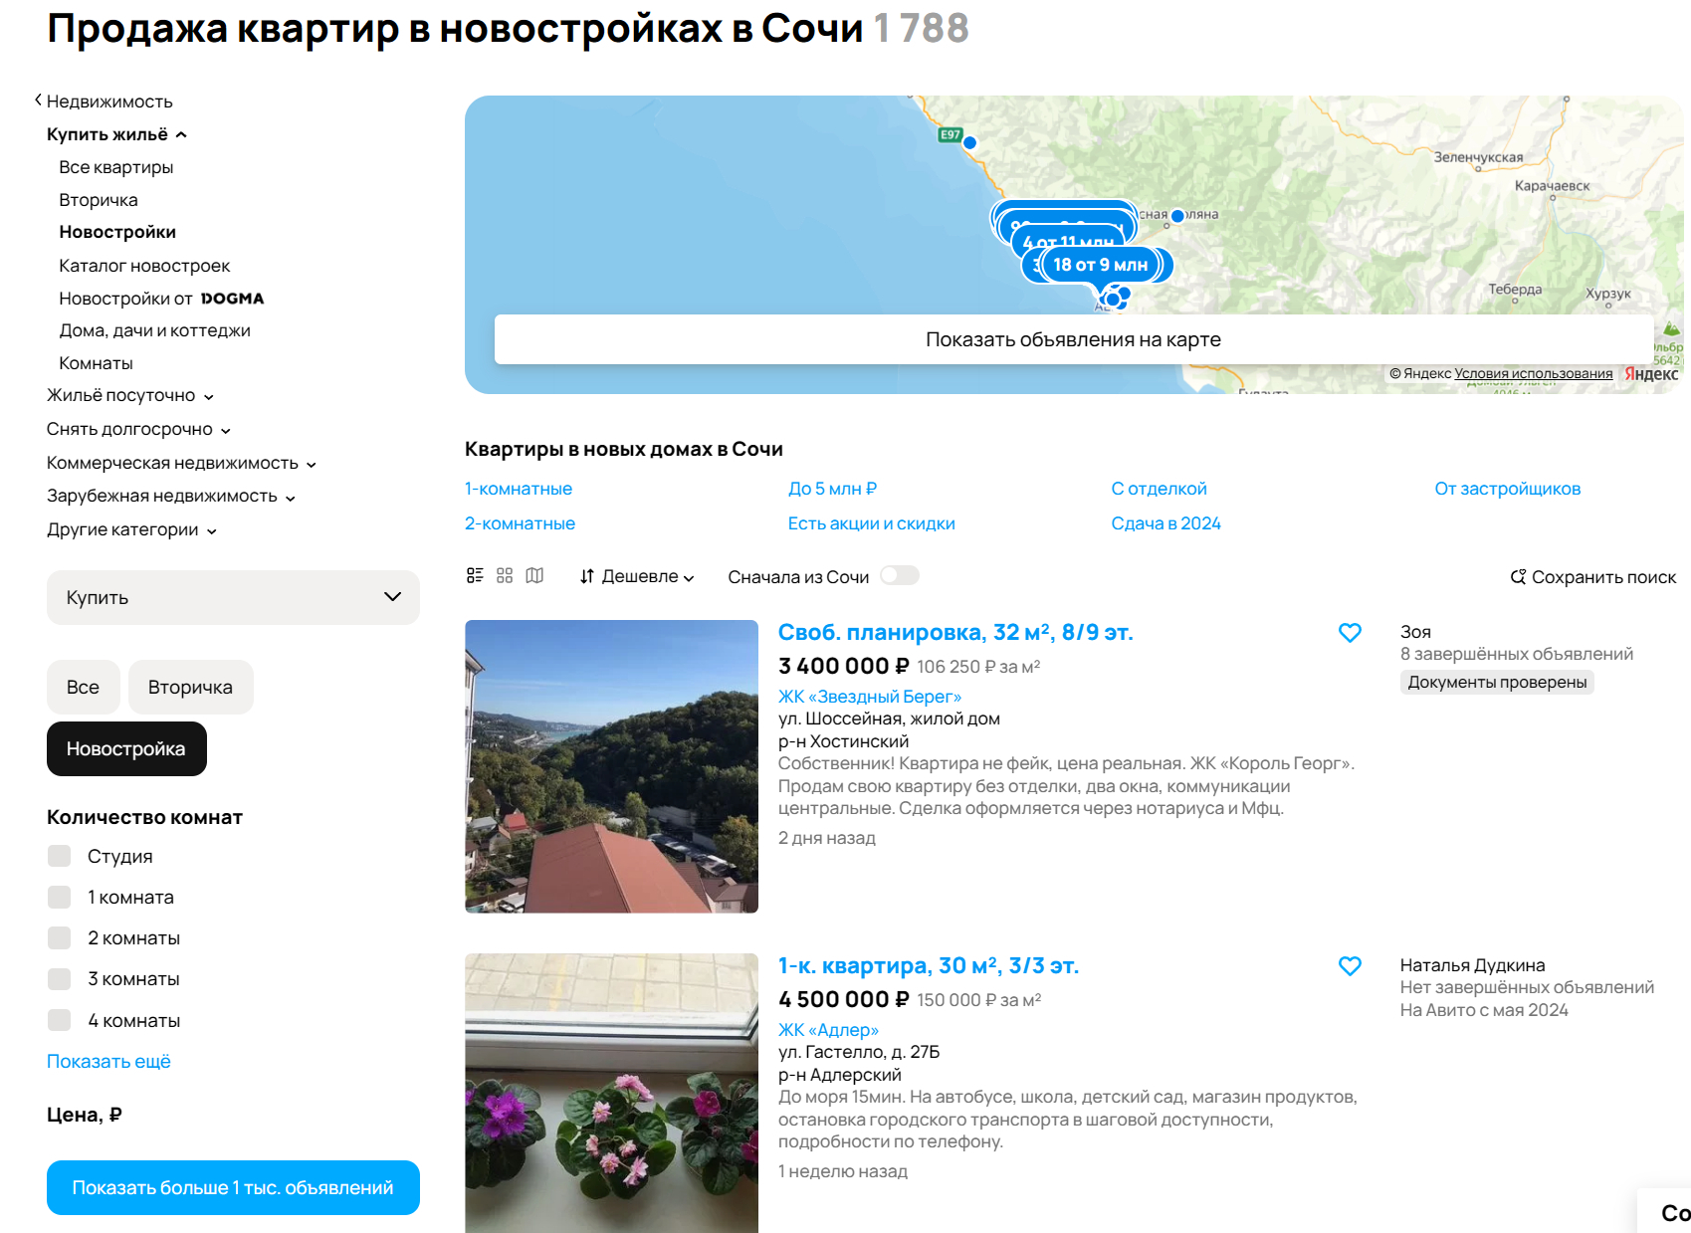Open the violet flowers listing photo
Screen dimensions: 1691x1233
[611, 1093]
